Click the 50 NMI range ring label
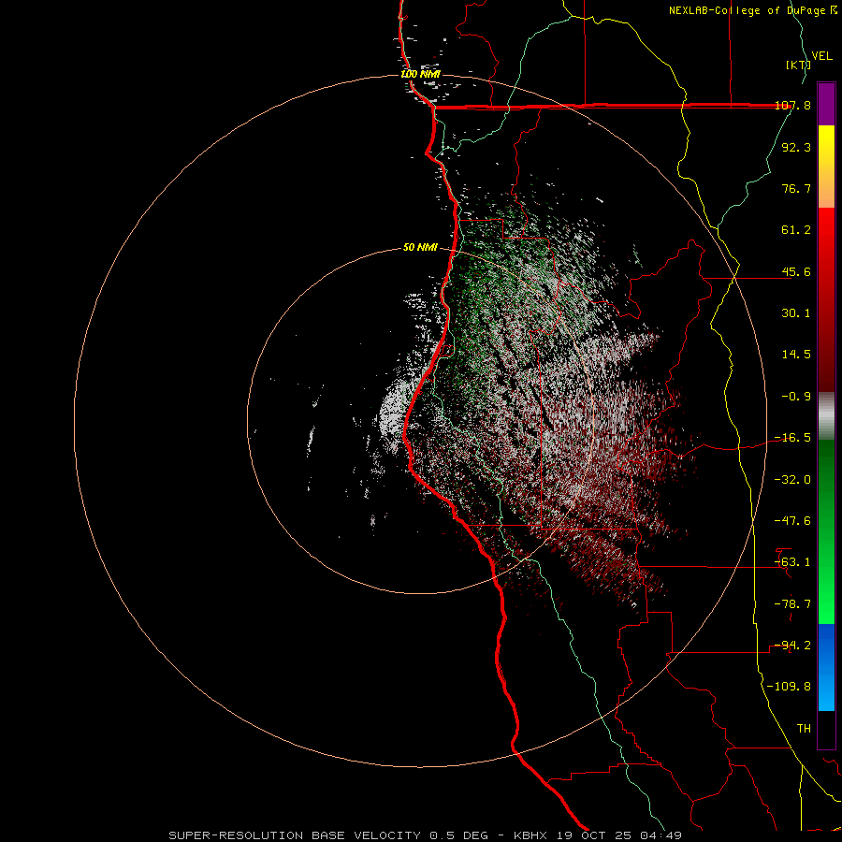This screenshot has width=842, height=842. tap(420, 248)
